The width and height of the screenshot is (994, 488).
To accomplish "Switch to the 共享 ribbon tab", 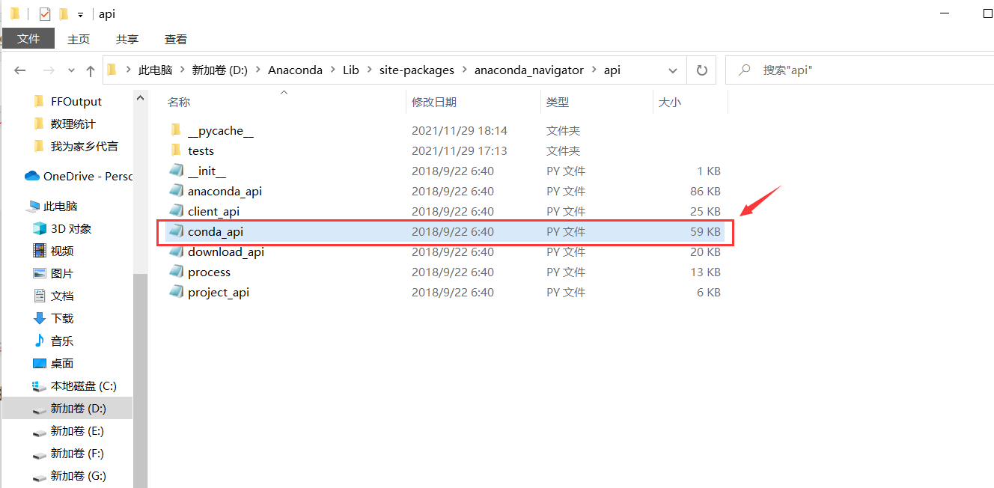I will click(x=127, y=39).
